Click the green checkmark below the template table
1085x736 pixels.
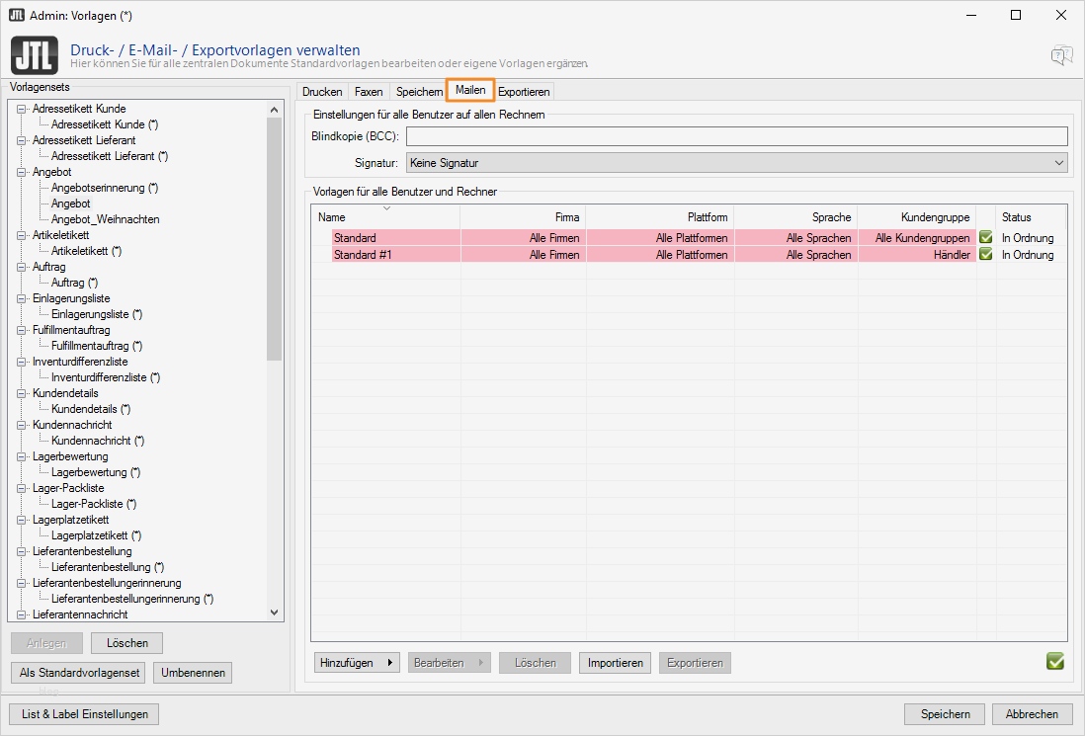point(1055,661)
